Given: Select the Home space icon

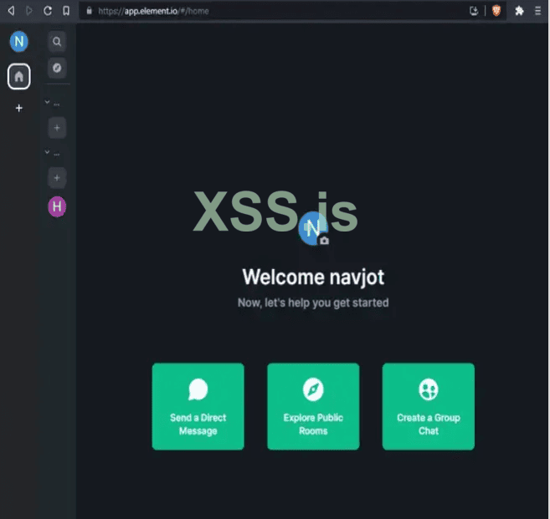Looking at the screenshot, I should 19,76.
